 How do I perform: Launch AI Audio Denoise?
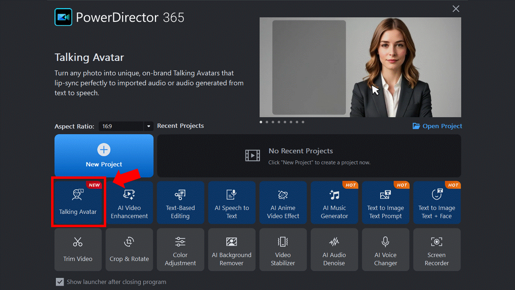point(334,250)
